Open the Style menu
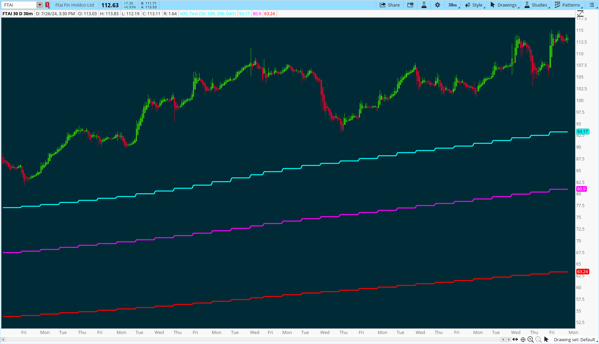 click(474, 5)
